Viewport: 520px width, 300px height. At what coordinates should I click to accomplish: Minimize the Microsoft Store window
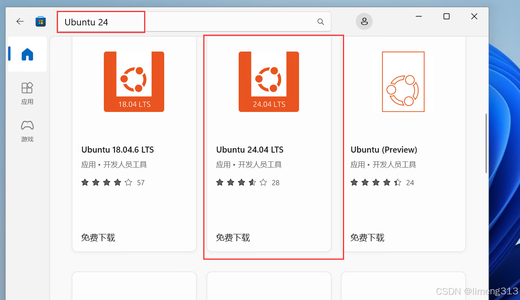tap(419, 17)
